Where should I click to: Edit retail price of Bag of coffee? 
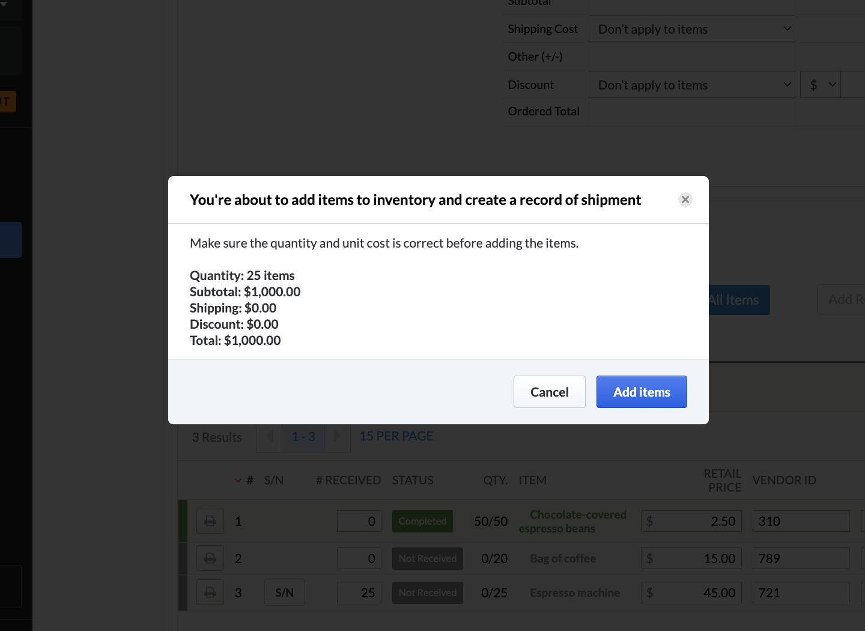[691, 558]
